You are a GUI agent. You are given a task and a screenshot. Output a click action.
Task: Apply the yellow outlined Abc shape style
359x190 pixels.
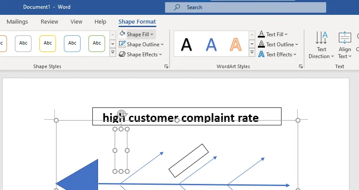(48, 43)
